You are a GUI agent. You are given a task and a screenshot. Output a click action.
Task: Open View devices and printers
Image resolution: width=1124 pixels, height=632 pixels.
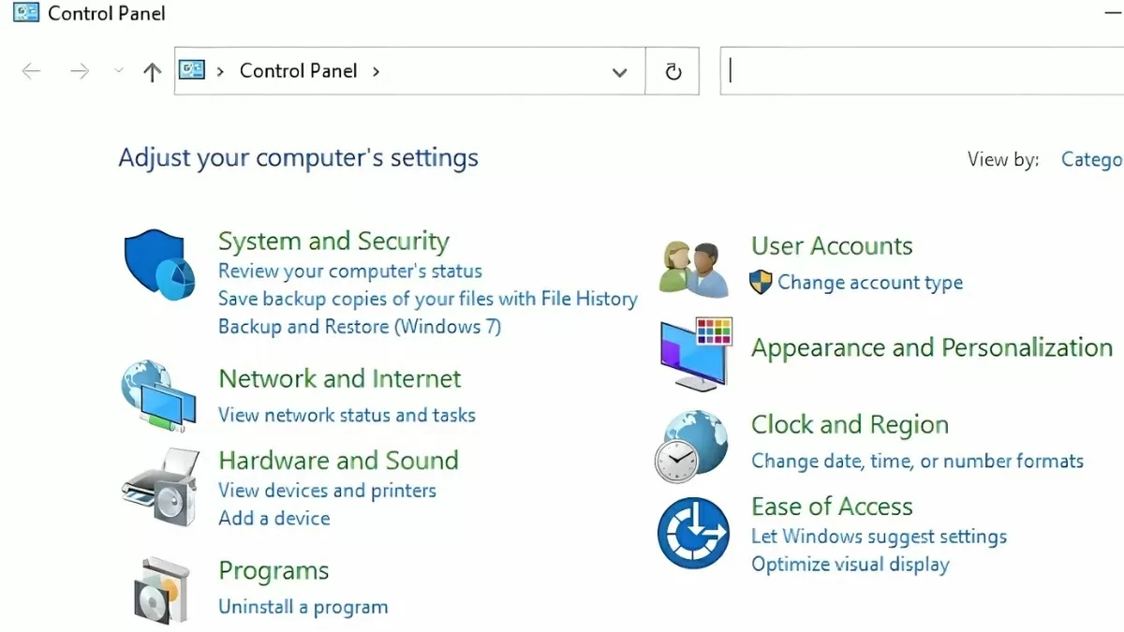tap(327, 491)
